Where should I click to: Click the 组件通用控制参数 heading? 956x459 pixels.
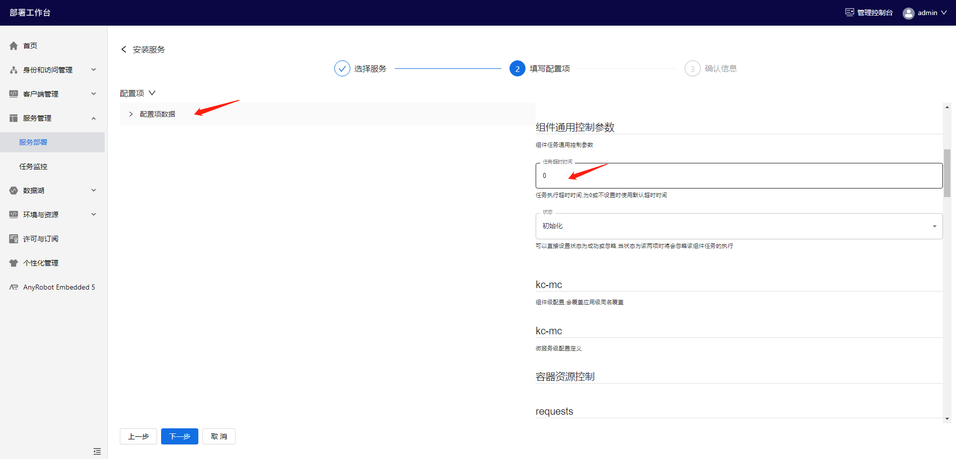(575, 127)
